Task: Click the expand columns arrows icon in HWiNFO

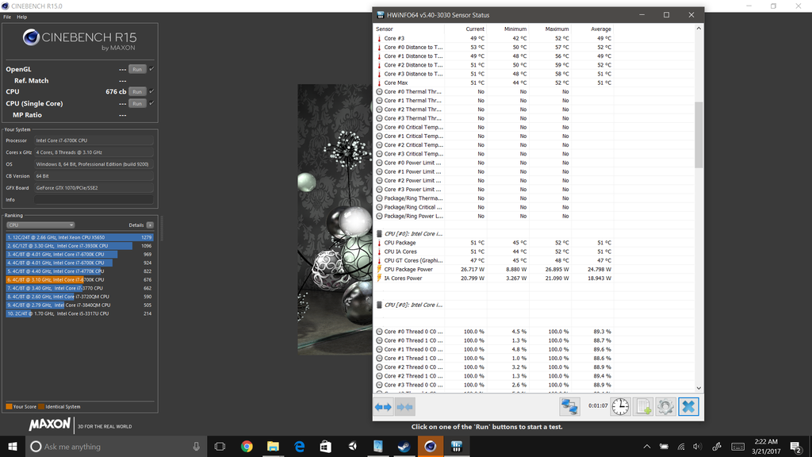Action: 383,407
